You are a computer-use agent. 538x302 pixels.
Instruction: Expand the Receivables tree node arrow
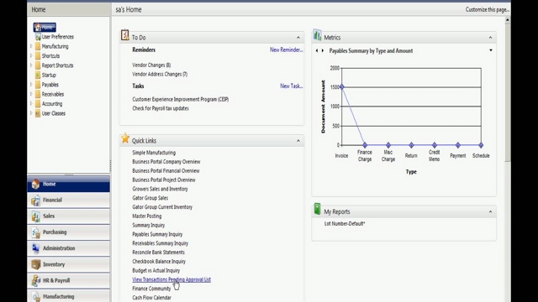click(x=31, y=94)
